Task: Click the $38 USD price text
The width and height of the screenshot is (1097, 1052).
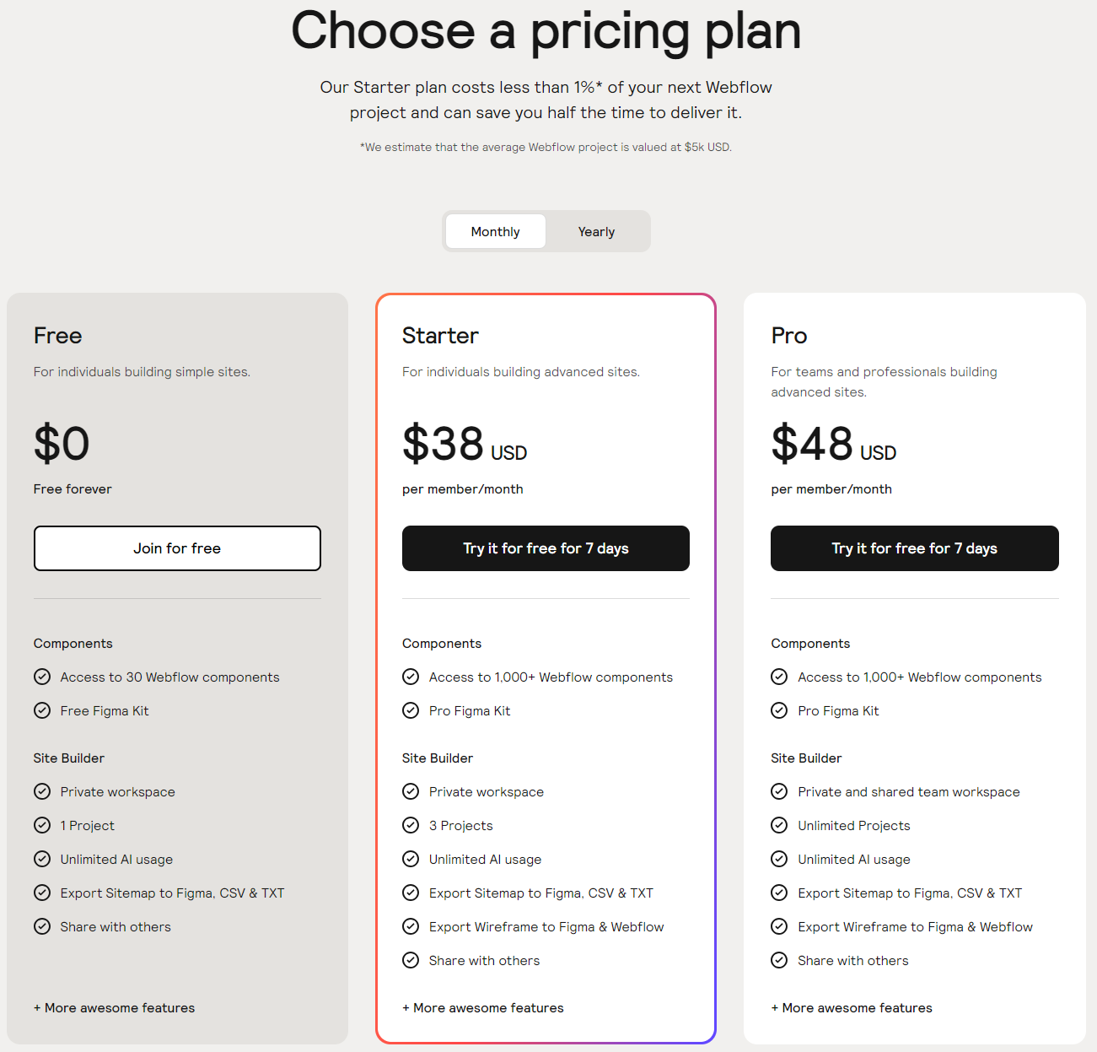Action: [465, 444]
